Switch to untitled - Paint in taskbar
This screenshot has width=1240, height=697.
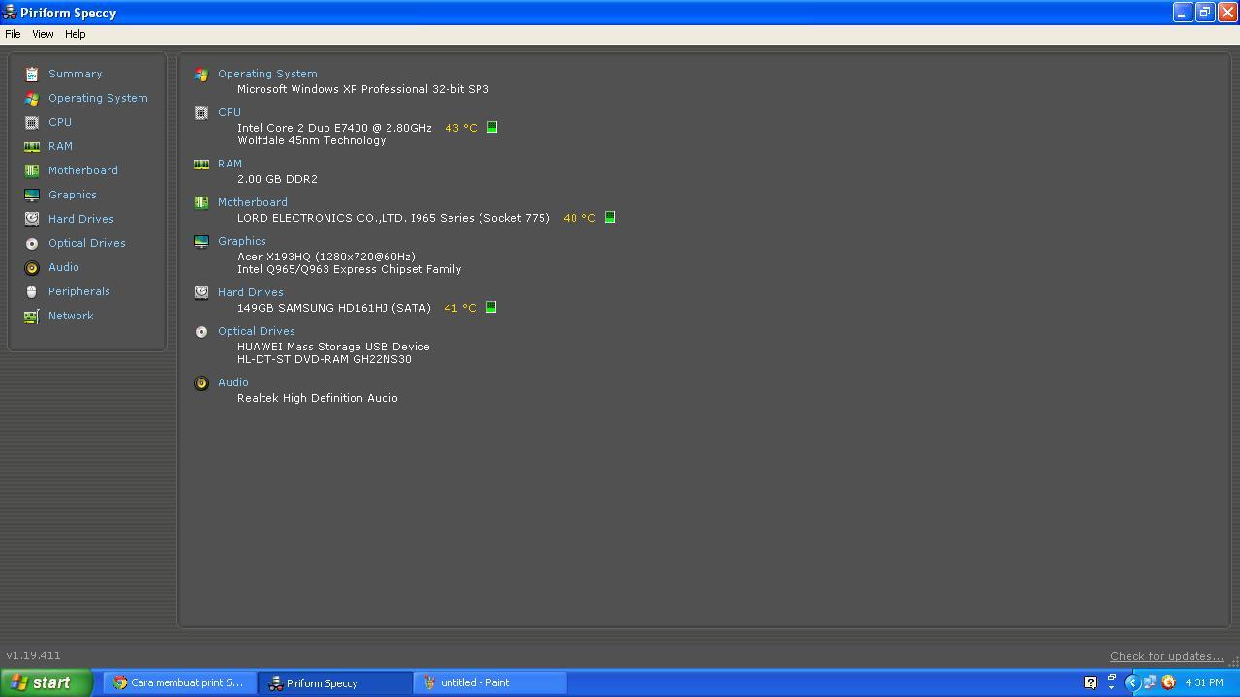coord(489,682)
